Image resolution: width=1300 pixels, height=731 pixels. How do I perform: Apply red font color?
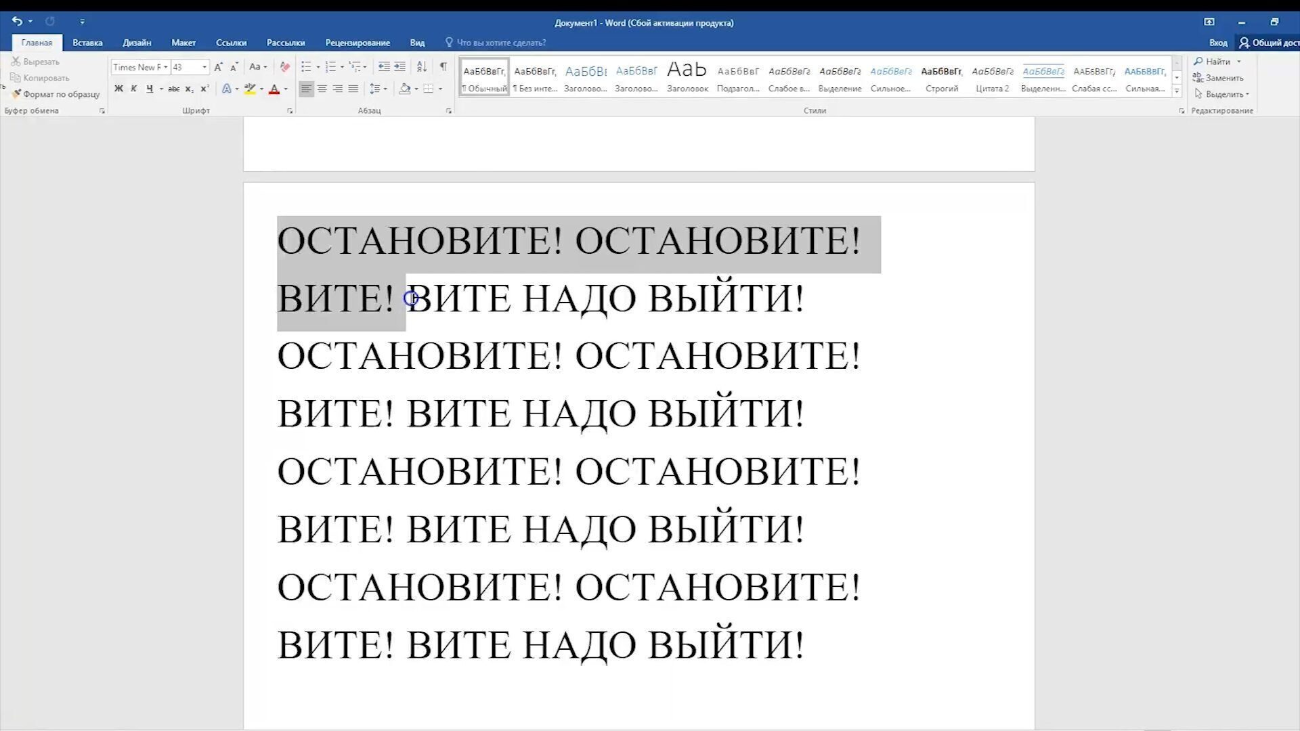point(274,89)
